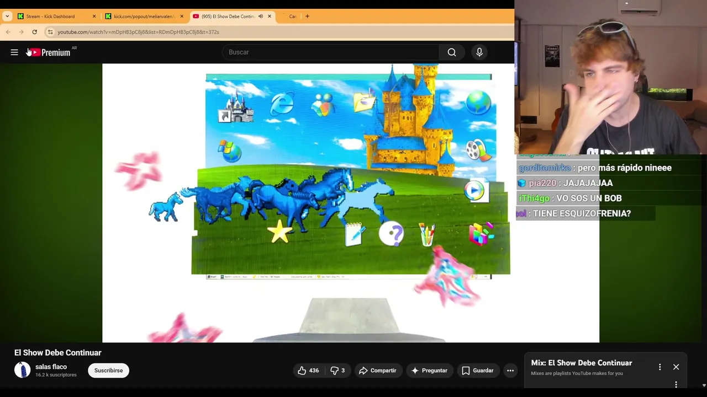Click the Suscribirse button
This screenshot has height=397, width=707.
point(108,371)
